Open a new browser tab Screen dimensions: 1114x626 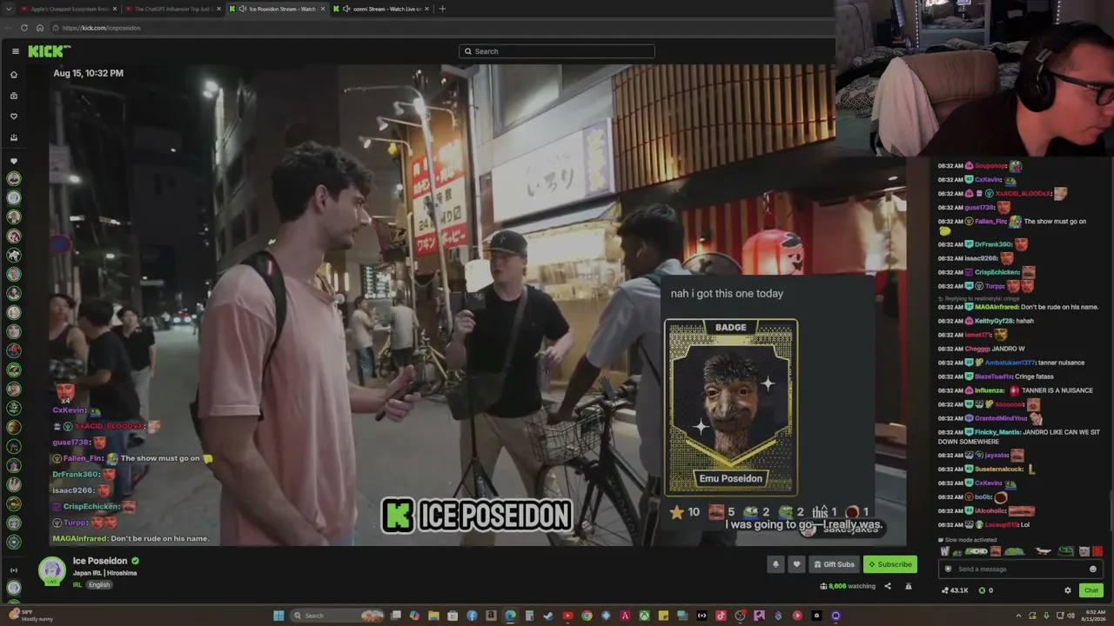click(442, 9)
